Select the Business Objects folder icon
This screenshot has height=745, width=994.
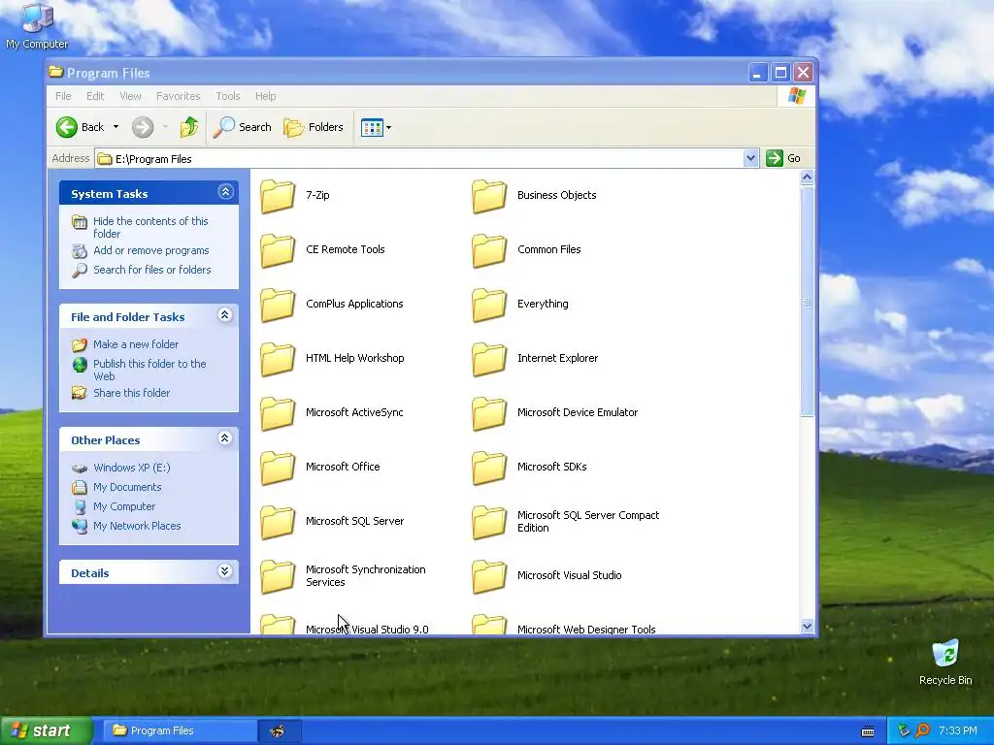pos(489,195)
